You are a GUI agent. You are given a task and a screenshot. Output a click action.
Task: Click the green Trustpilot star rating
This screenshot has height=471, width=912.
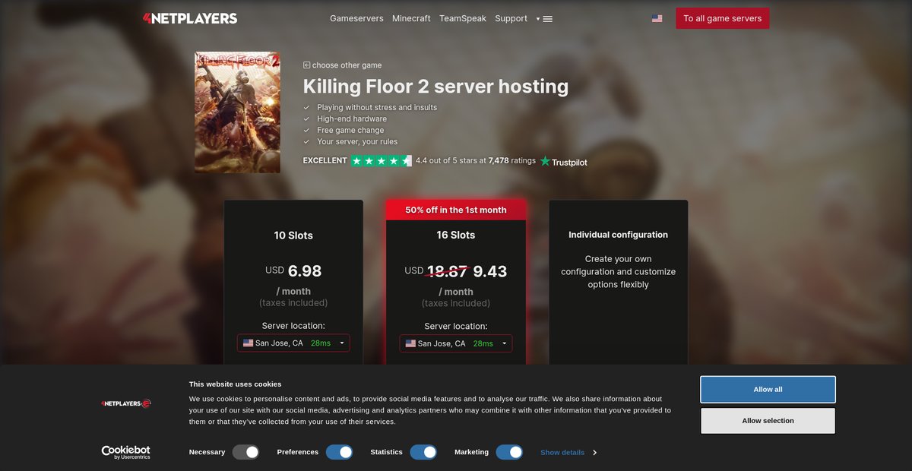pos(381,161)
